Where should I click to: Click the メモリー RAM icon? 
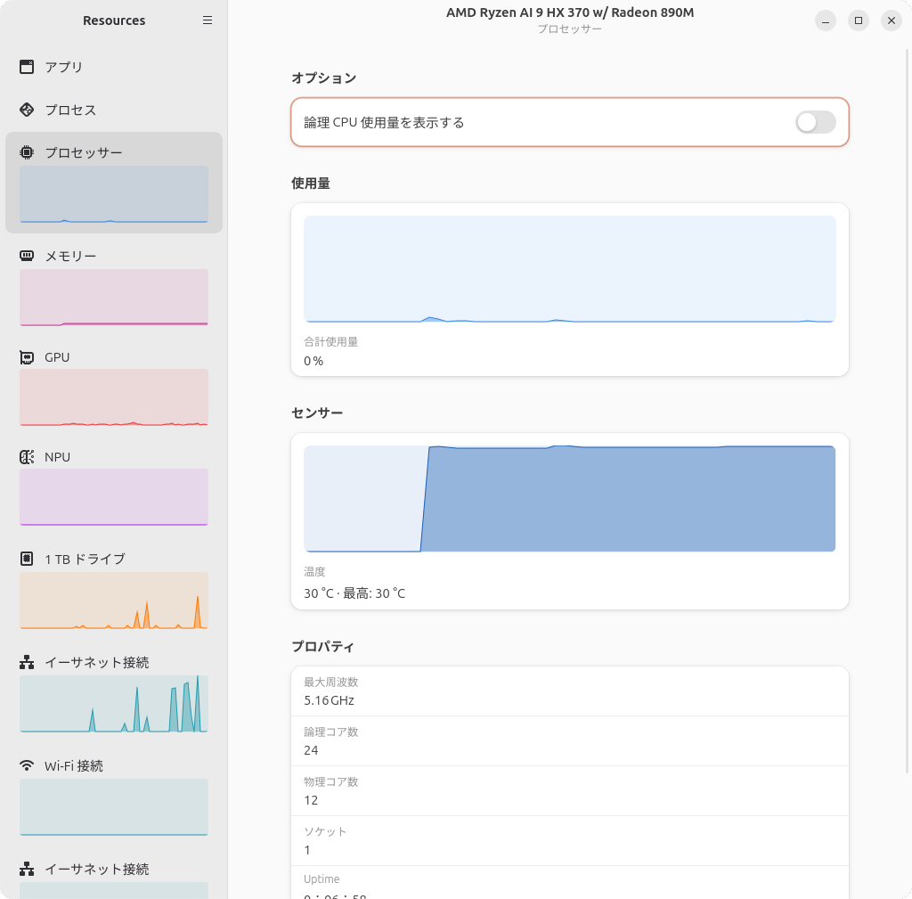pyautogui.click(x=27, y=256)
